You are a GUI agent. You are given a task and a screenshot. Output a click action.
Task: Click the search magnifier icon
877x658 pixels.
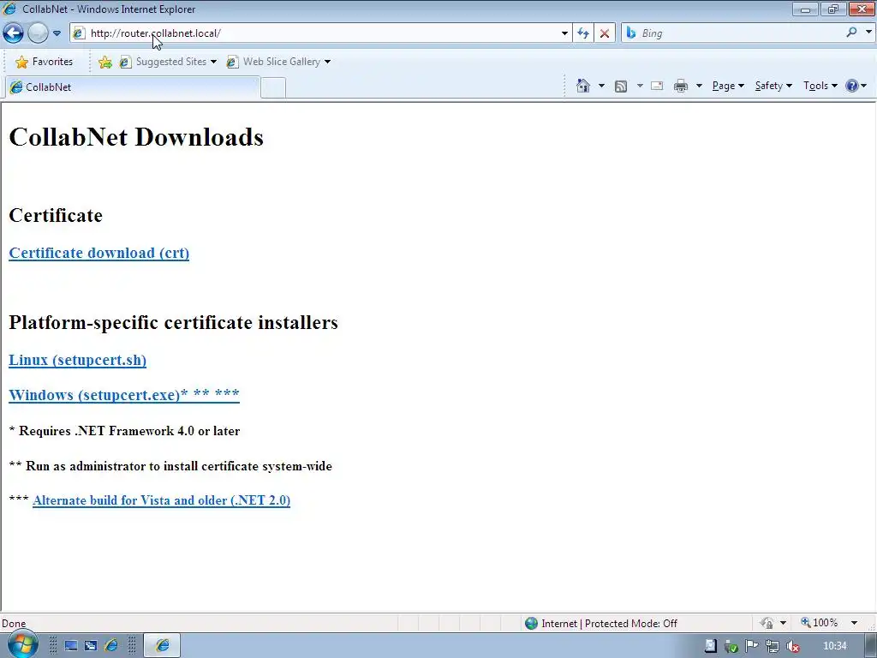tap(852, 33)
